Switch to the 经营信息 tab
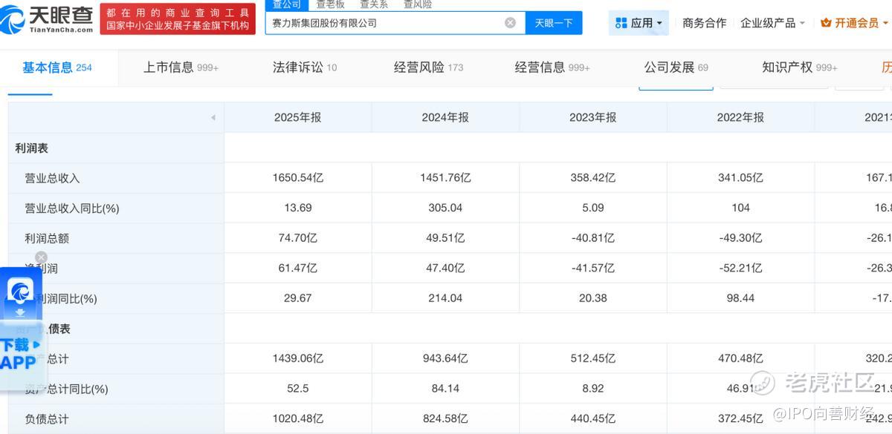The image size is (892, 434). click(x=552, y=68)
